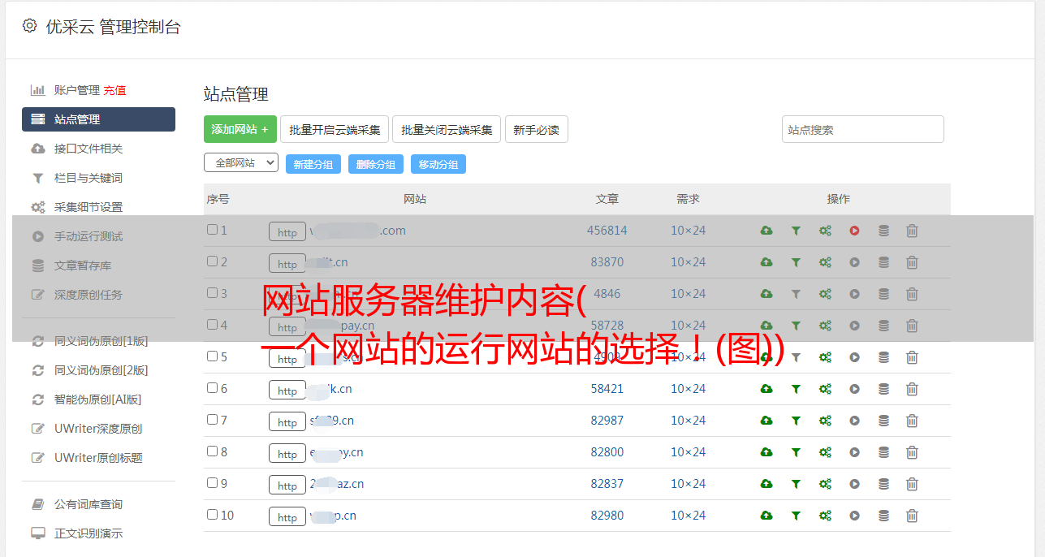This screenshot has width=1045, height=557.
Task: Click the trash icon in row 6
Action: pyautogui.click(x=912, y=389)
